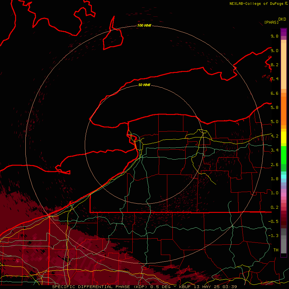Click the 8.2 scale value
Image resolution: width=289 pixels, height=289 pixels.
coord(275,65)
